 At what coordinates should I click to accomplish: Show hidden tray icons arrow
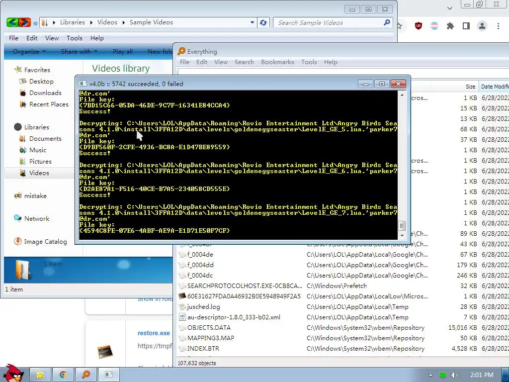[x=430, y=375]
